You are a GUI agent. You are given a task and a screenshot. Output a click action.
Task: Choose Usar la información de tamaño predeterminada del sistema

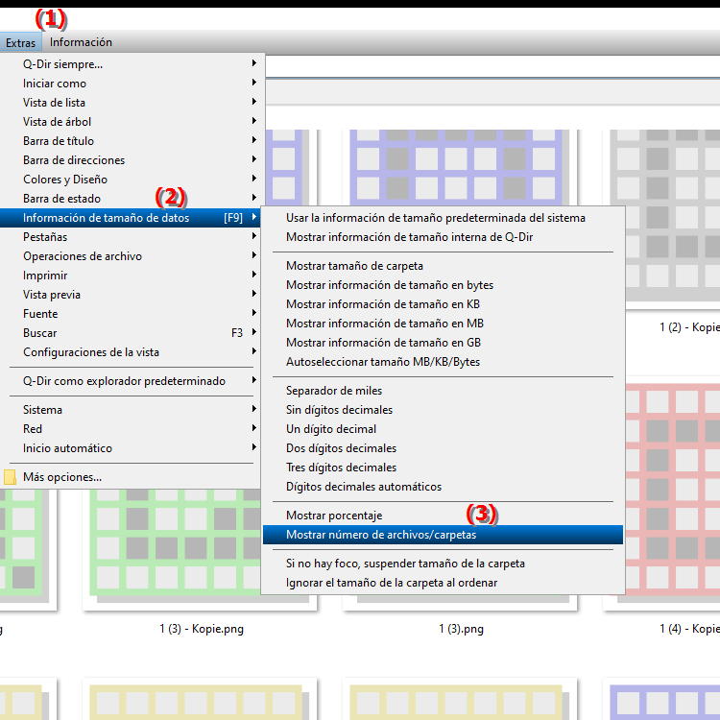tap(443, 218)
